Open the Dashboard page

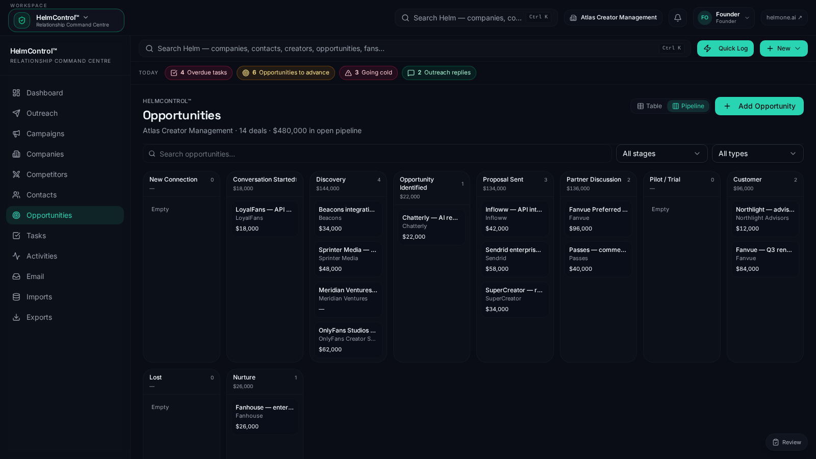pos(65,93)
